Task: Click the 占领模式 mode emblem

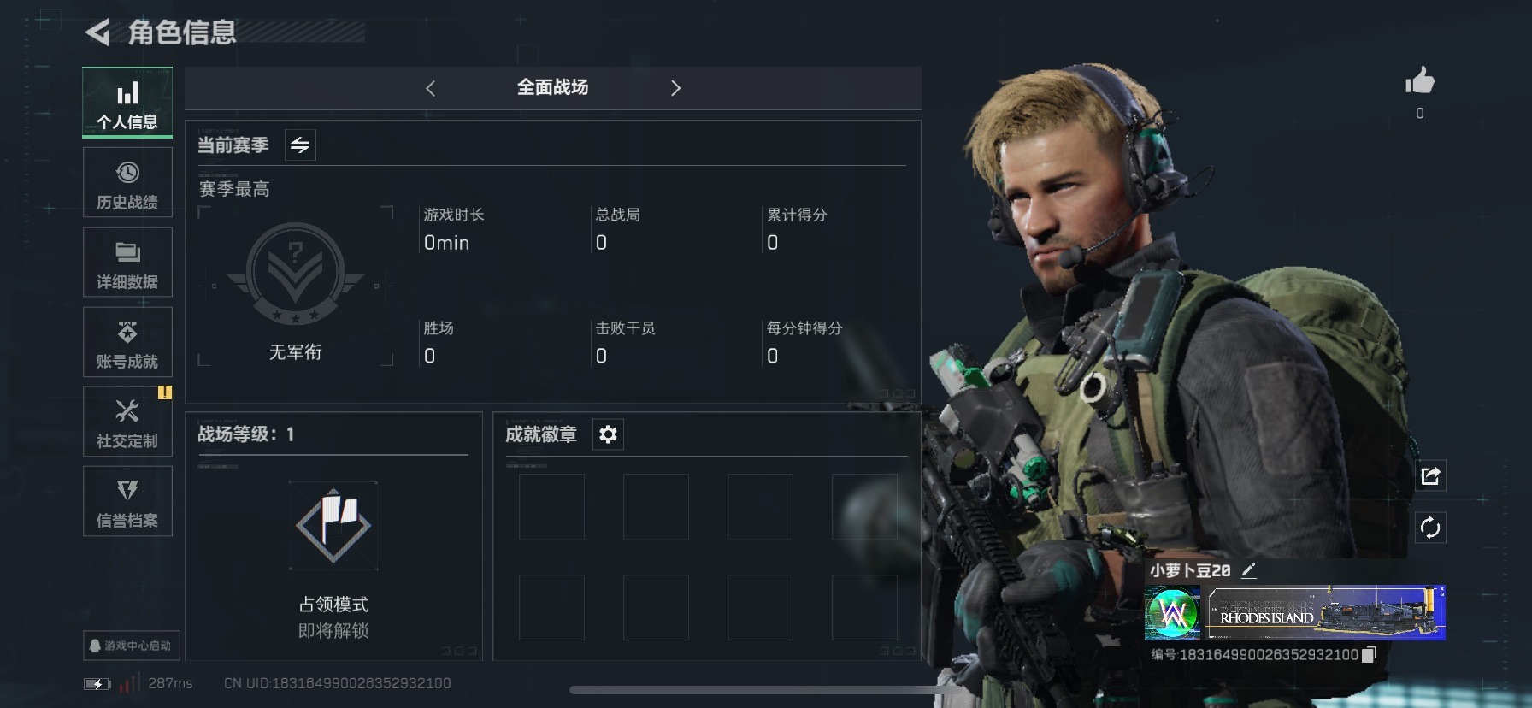Action: click(333, 525)
